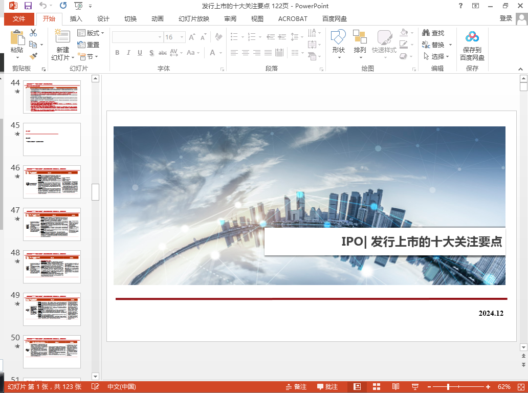Start slideshow from beginning in quick access toolbar
The image size is (528, 393).
pos(78,6)
